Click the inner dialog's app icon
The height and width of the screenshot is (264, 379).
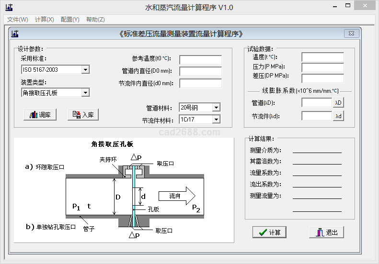pos(14,33)
